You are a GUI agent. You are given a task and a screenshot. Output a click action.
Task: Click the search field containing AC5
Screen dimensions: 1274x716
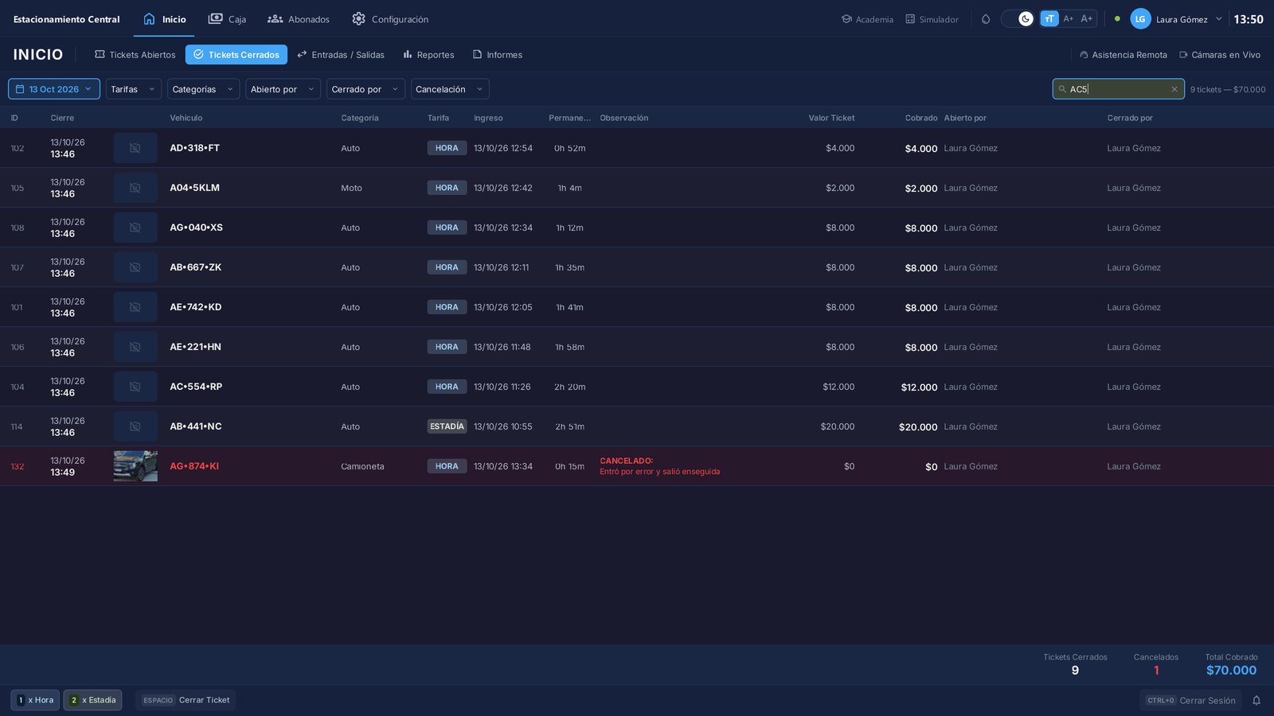1118,89
